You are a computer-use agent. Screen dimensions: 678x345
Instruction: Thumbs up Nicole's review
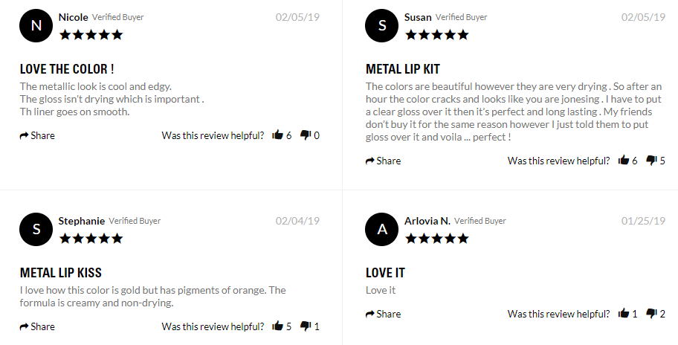pyautogui.click(x=278, y=135)
